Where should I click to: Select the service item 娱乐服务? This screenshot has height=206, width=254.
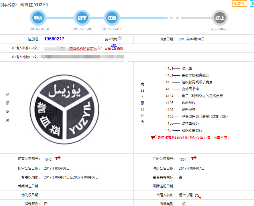point(188,109)
